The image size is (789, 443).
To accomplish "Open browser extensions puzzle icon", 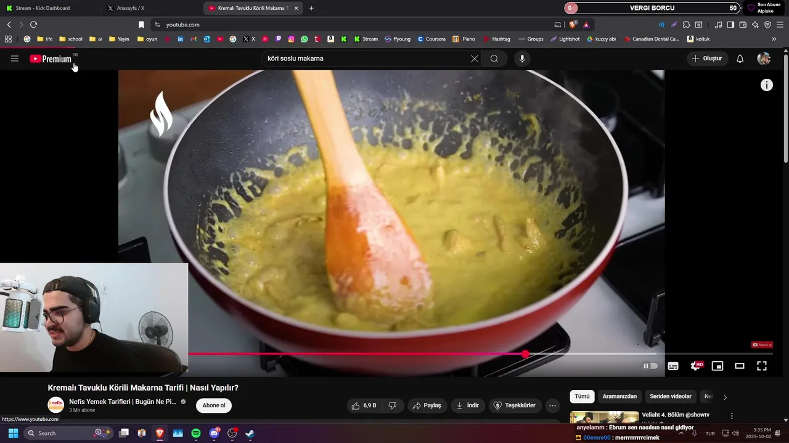I will [686, 25].
